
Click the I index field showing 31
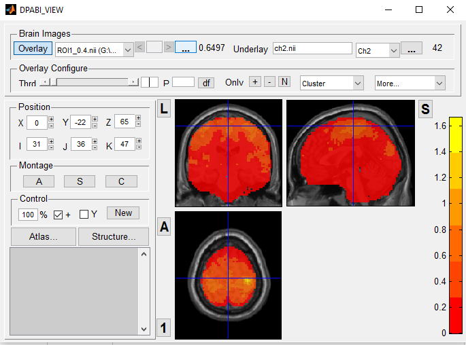point(37,144)
